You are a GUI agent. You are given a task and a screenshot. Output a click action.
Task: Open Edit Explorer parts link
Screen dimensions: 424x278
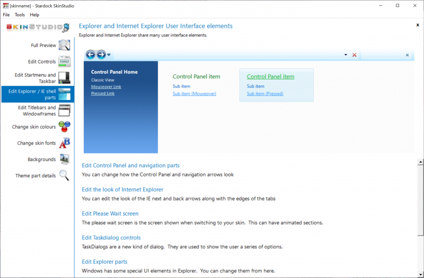[x=104, y=262]
